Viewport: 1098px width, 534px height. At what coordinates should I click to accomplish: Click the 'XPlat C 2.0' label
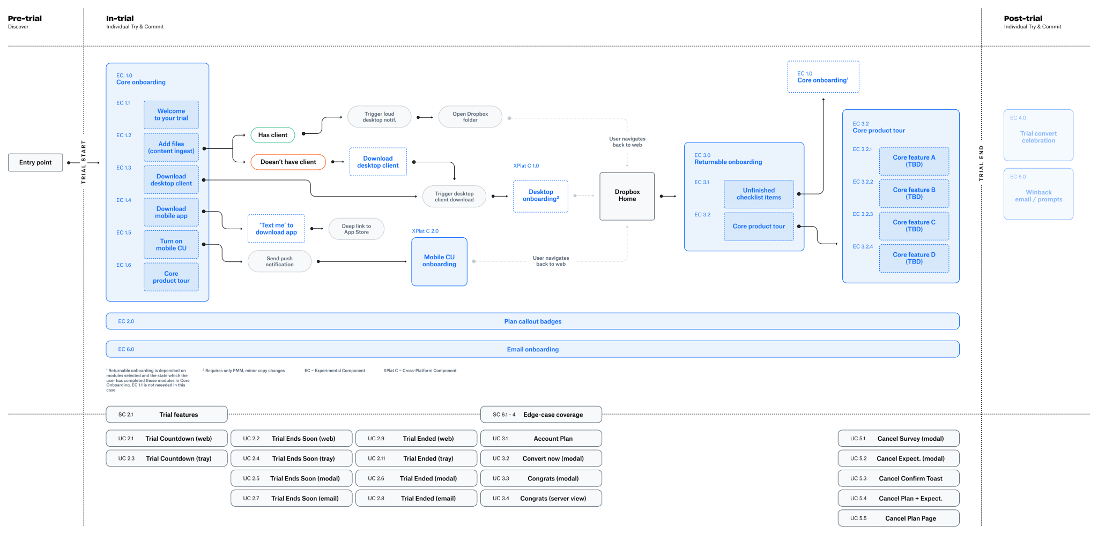click(425, 231)
